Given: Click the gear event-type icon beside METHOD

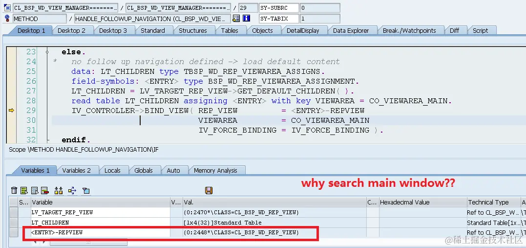Looking at the screenshot, I should coord(7,18).
